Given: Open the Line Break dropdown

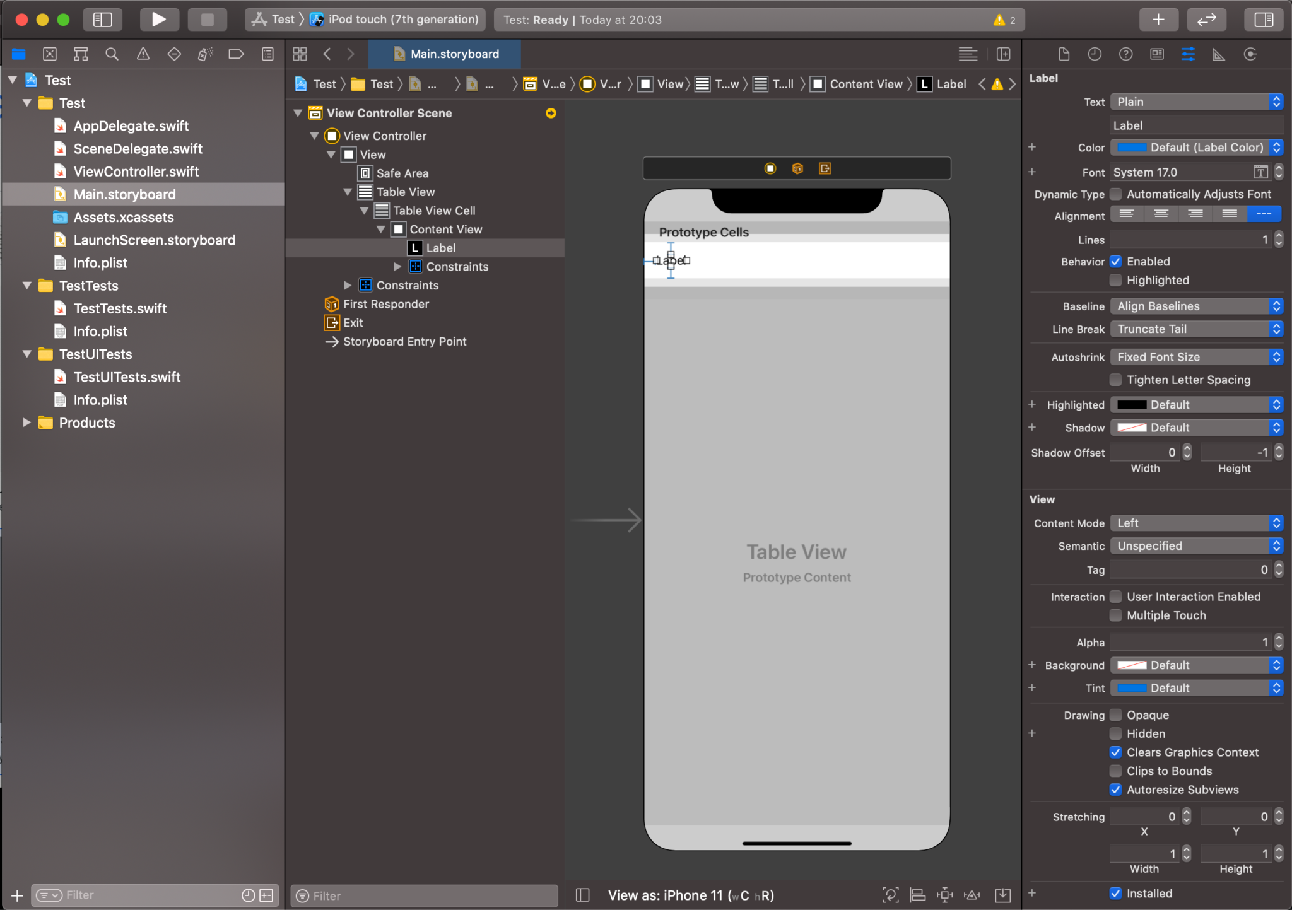Looking at the screenshot, I should tap(1195, 329).
